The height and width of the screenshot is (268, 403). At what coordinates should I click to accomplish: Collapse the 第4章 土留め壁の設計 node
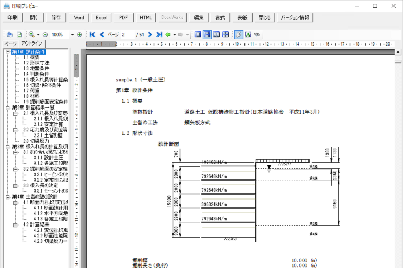click(x=8, y=197)
